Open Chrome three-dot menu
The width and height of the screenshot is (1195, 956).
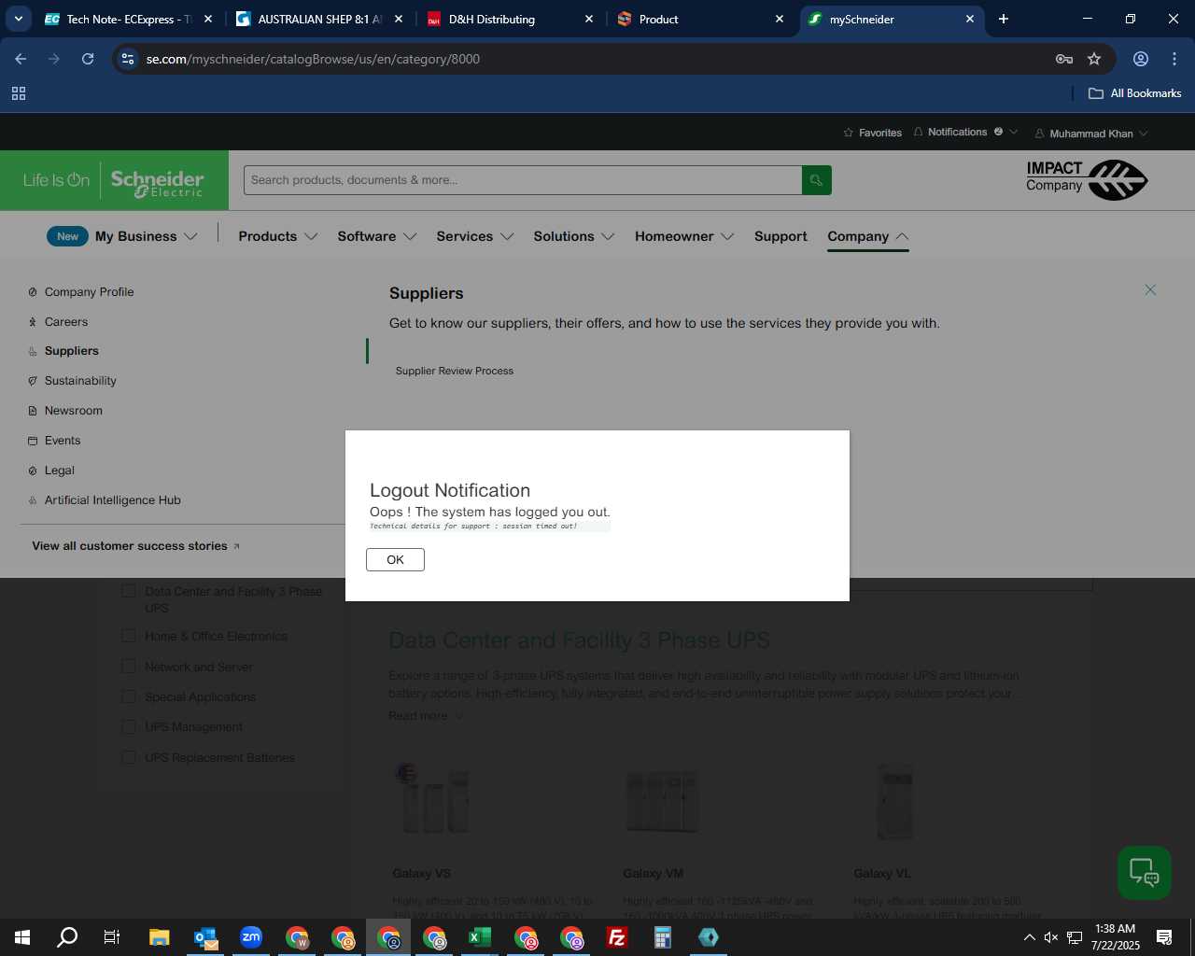(1174, 59)
